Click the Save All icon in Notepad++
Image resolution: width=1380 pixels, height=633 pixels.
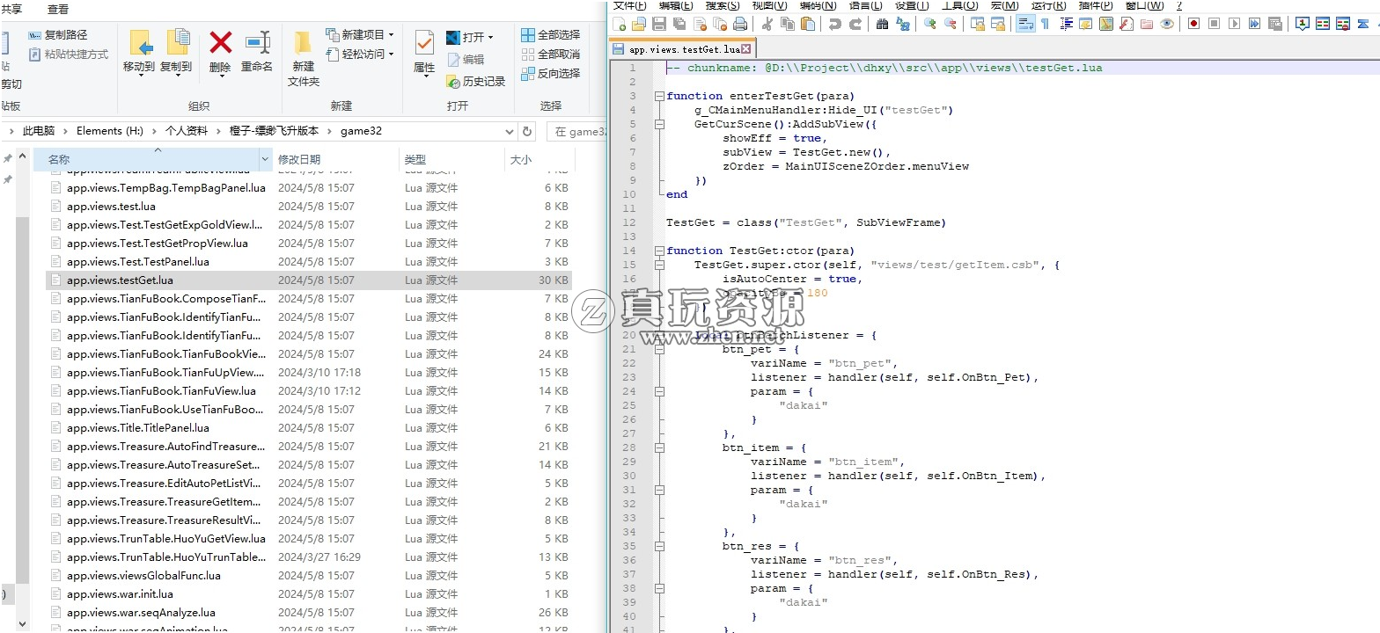pos(679,24)
